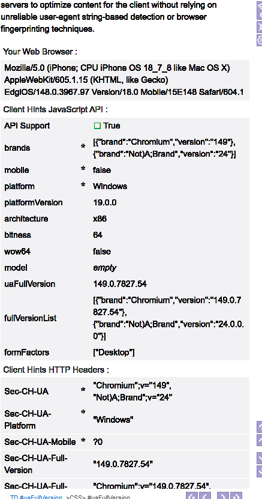262x499 pixels.
Task: Select the 19.0.0 platformVersion value
Action: (x=105, y=203)
